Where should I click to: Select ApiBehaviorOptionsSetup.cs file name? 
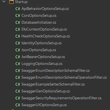tap(45, 9)
